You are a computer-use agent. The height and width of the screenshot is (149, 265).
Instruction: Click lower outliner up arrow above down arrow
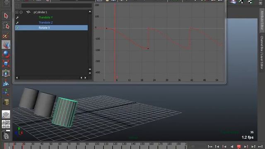90,69
